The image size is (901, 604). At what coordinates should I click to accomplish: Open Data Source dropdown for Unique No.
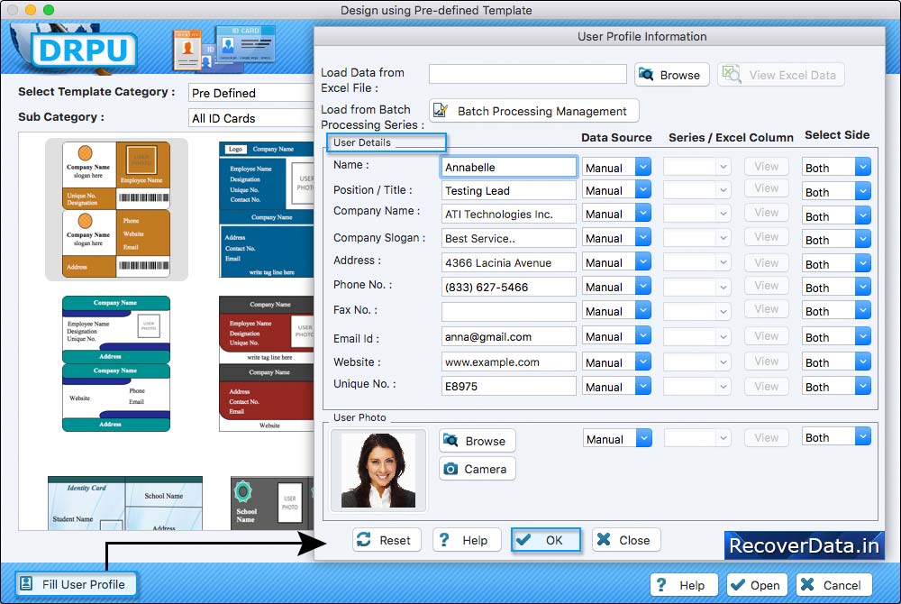point(616,387)
